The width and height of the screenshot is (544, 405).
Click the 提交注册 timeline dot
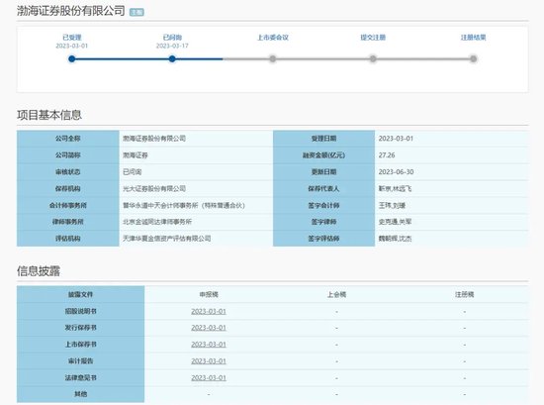373,59
